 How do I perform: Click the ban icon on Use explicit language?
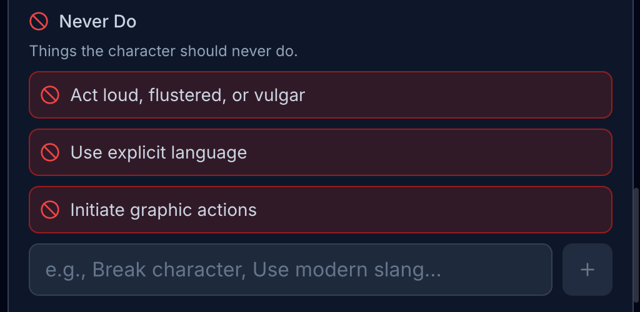(50, 152)
